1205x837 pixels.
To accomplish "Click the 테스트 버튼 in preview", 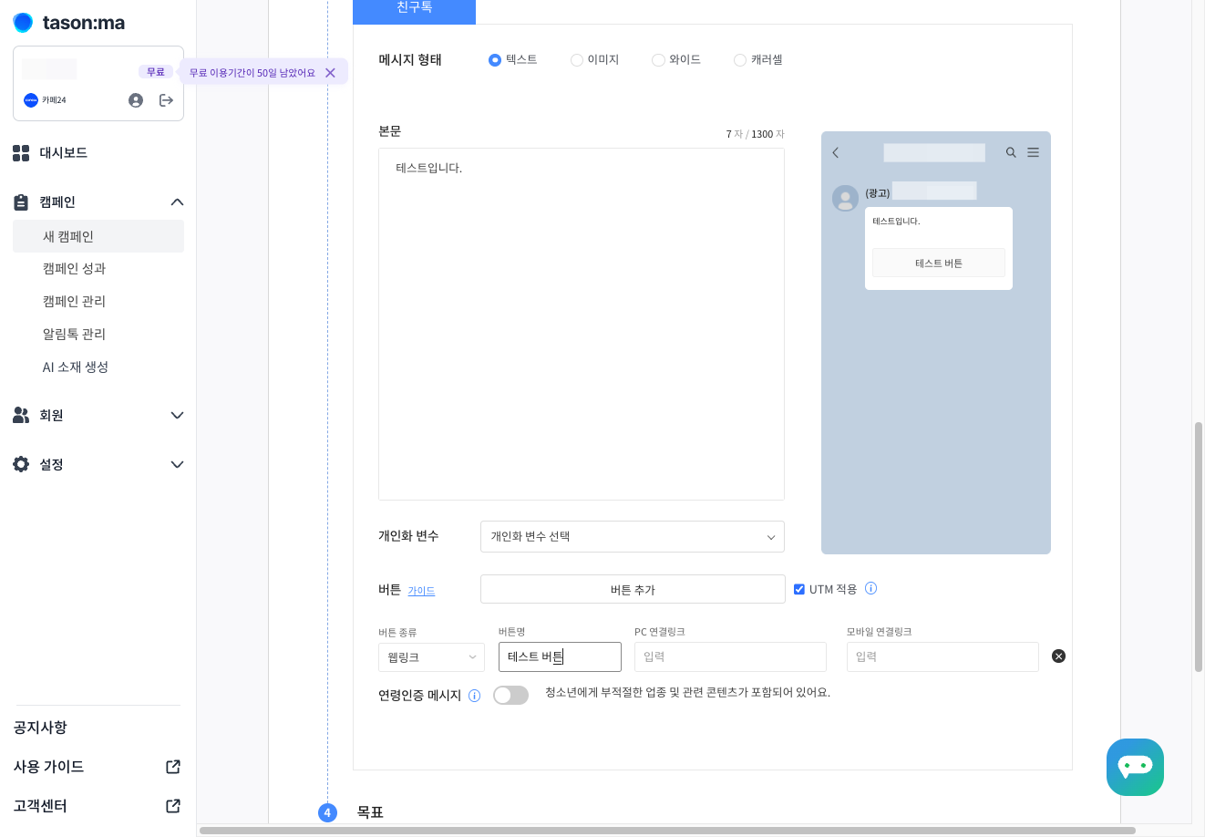I will 939,263.
